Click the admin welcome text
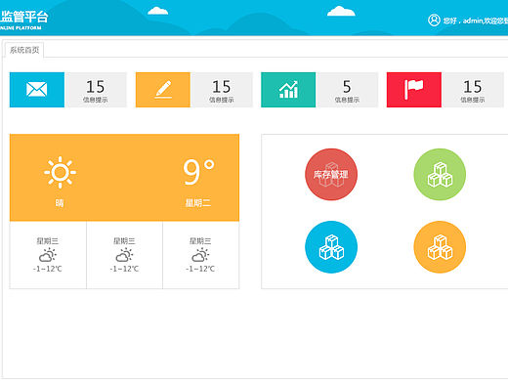This screenshot has height=381, width=508. tap(476, 21)
